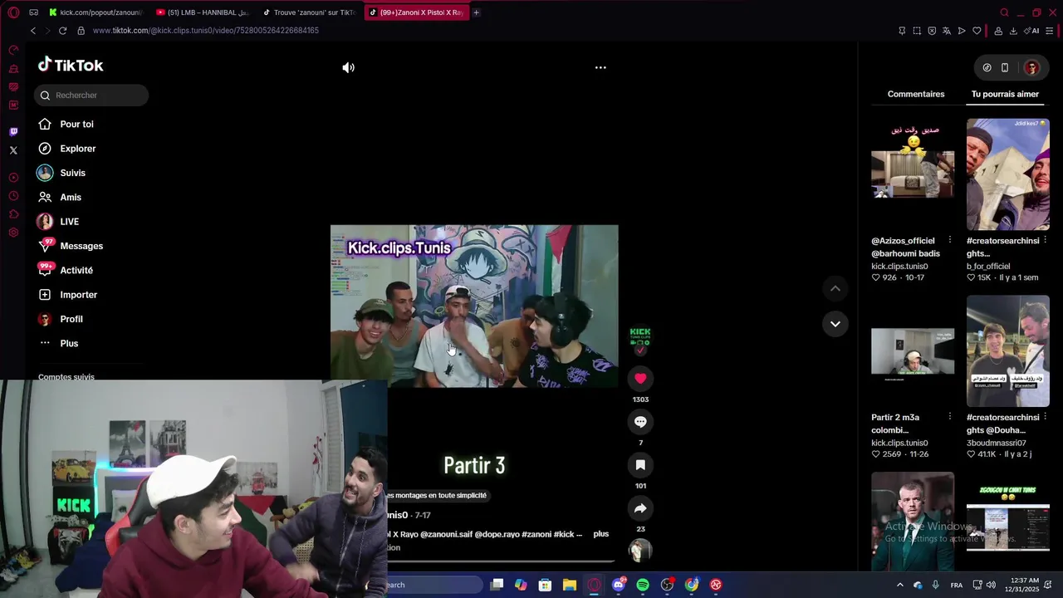
Task: Expand the caption with plus link
Action: point(601,534)
